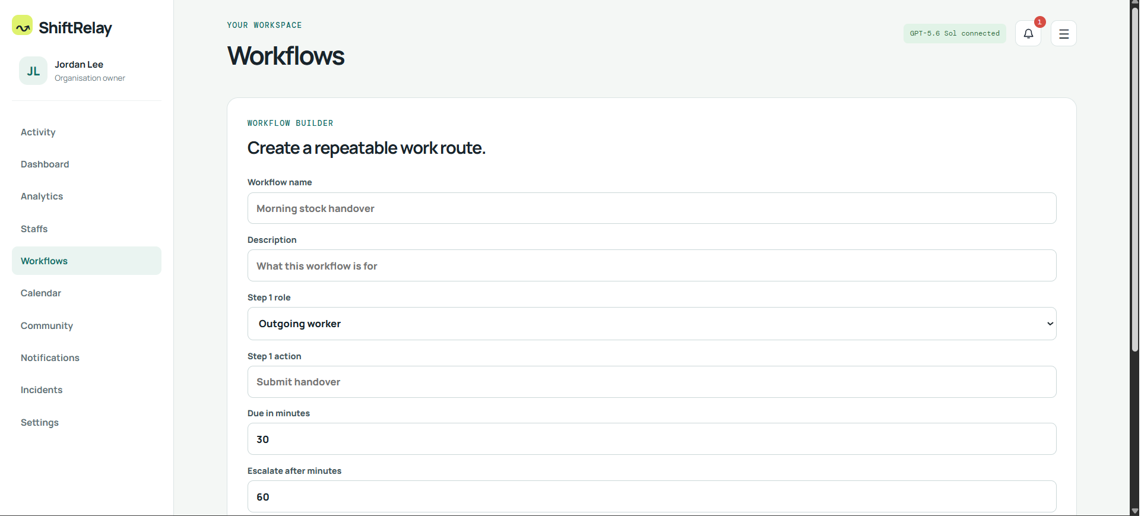Open the hamburger menu icon

(1064, 34)
